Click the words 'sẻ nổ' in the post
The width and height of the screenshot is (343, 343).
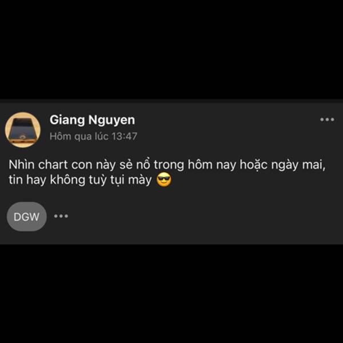tap(134, 165)
